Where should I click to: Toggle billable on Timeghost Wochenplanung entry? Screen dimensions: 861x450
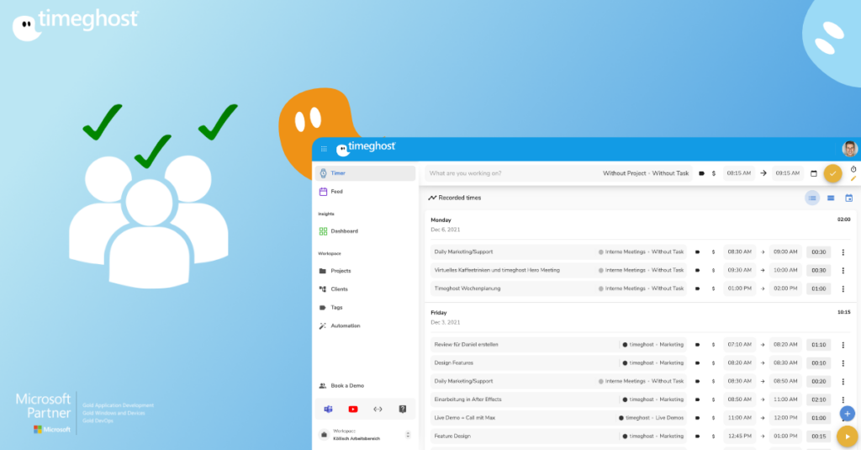point(713,289)
